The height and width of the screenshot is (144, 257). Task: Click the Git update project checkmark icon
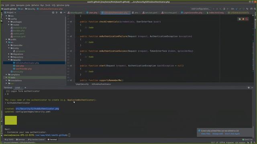237,9
